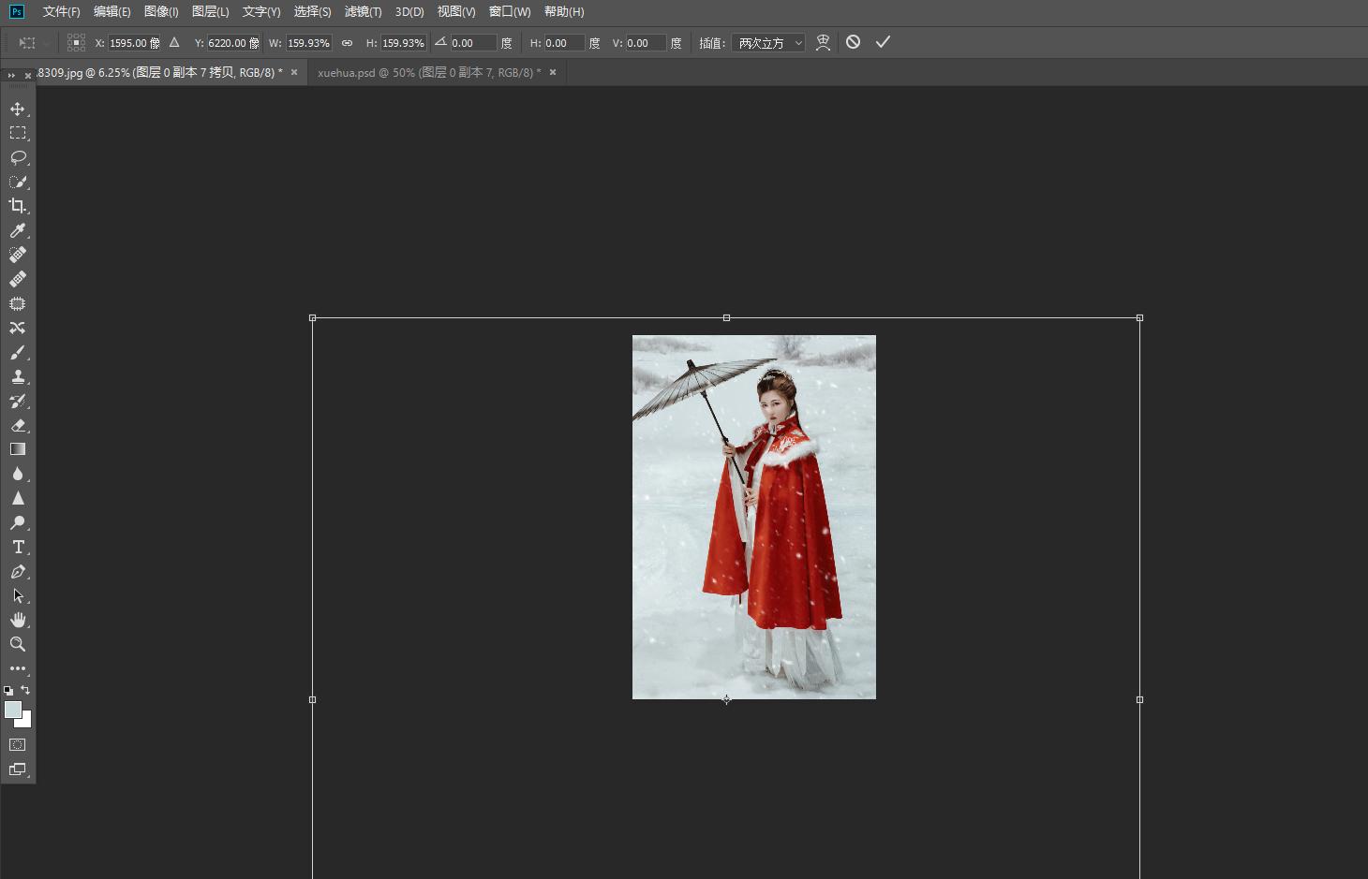Commit the transform with the checkmark
1368x879 pixels.
pos(883,42)
